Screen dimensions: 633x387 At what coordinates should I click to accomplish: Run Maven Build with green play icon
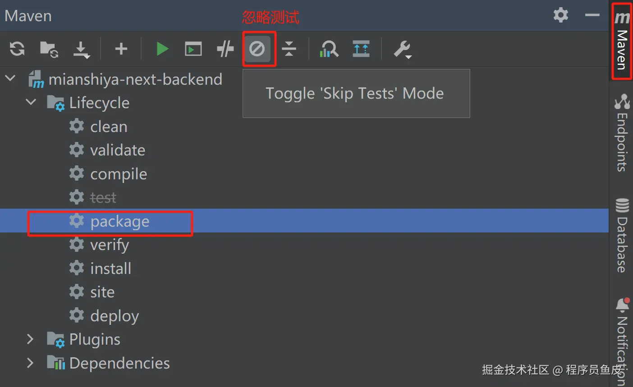162,49
